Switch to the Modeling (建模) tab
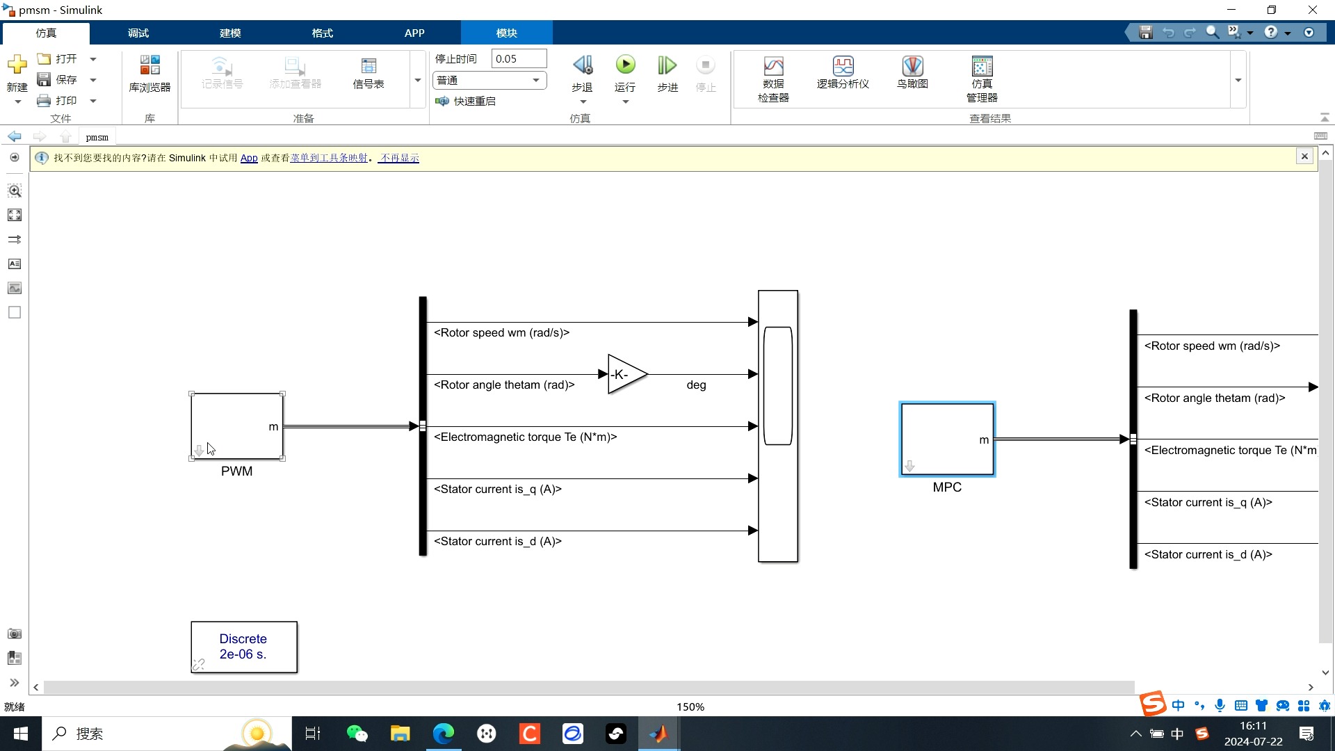Viewport: 1335px width, 751px height. coord(230,33)
